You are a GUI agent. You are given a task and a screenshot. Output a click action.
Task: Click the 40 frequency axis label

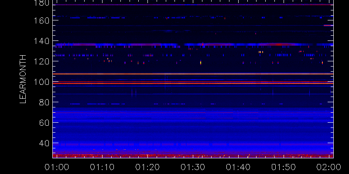pos(44,144)
